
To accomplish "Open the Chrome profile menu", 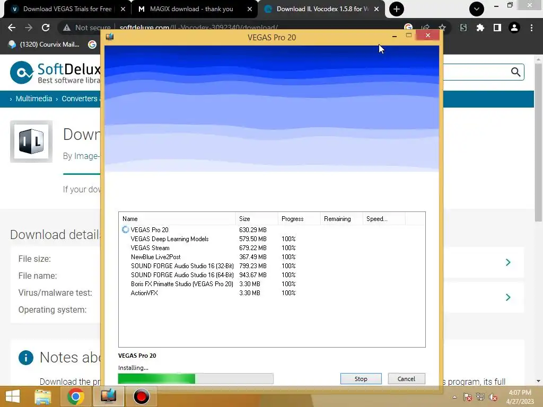I will pos(514,28).
